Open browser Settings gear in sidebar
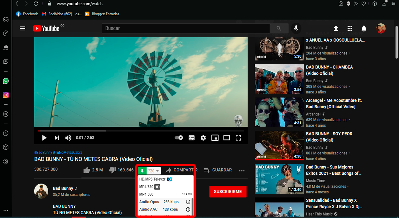Screen dimensions: 399x218 (x=6, y=161)
